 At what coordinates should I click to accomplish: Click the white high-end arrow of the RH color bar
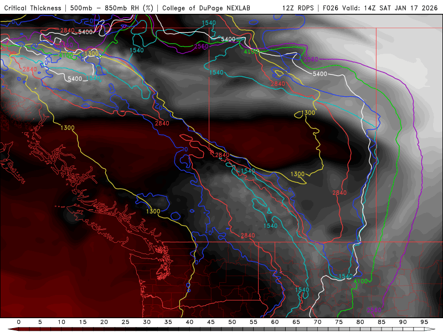pyautogui.click(x=431, y=329)
